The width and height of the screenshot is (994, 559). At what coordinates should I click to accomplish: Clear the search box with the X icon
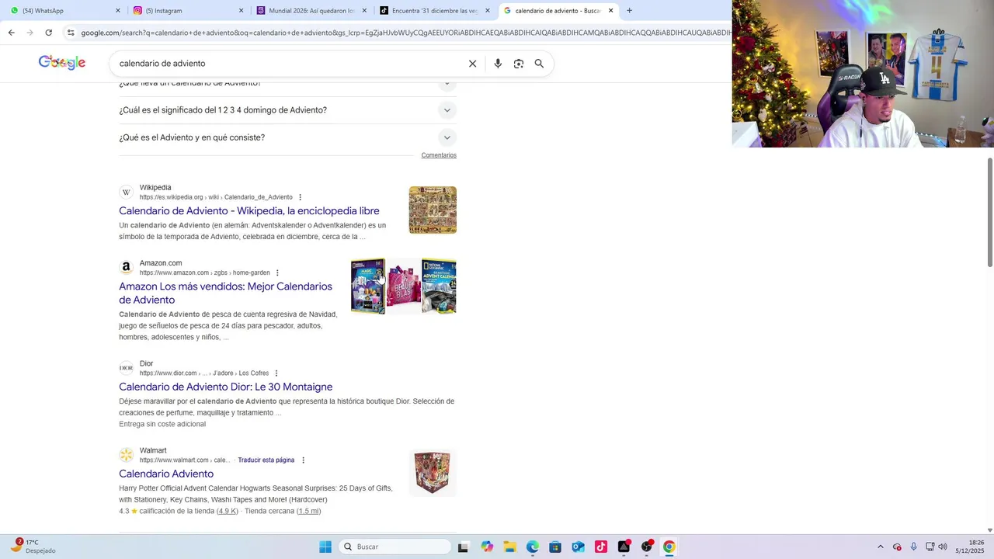(x=472, y=64)
